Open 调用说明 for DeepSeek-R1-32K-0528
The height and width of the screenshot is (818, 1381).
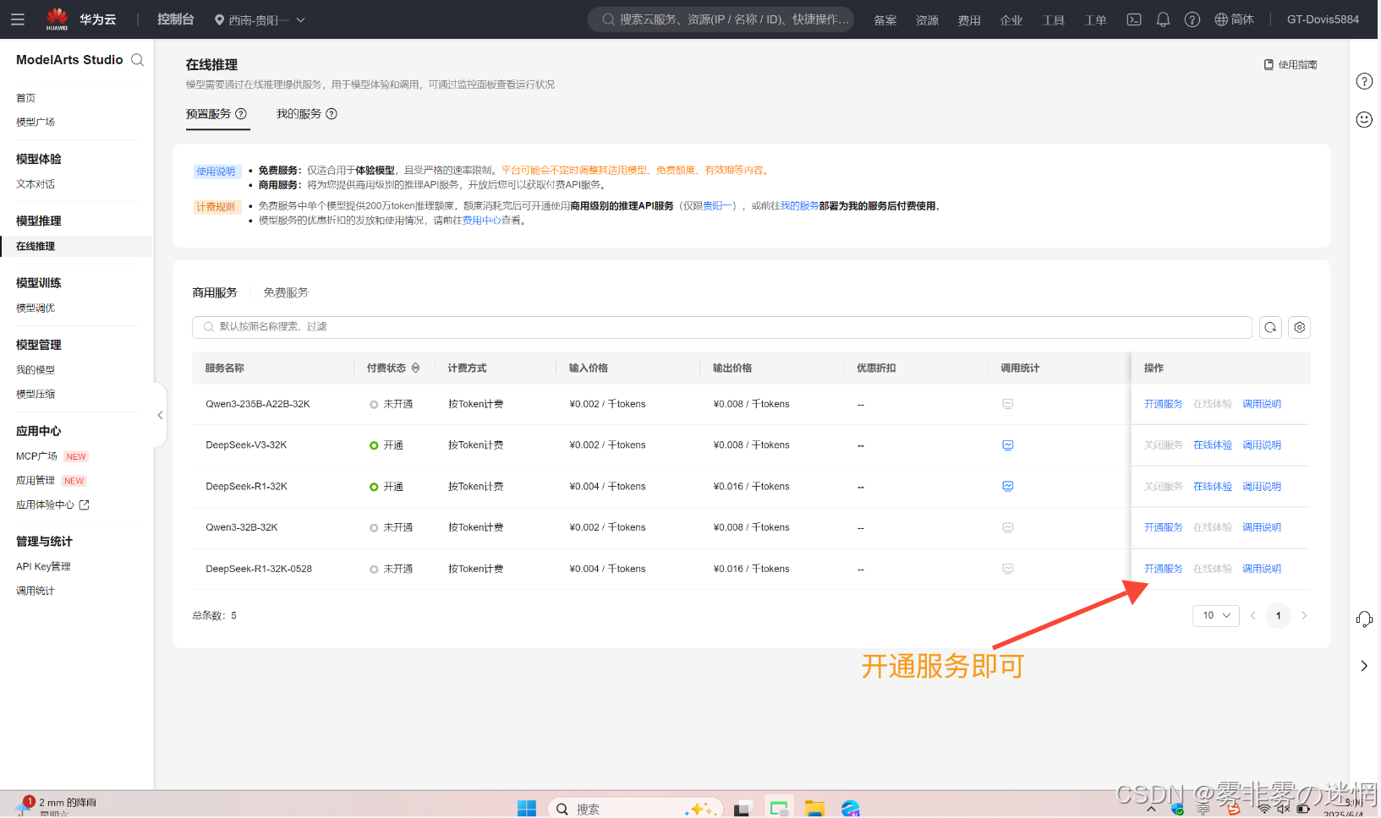coord(1262,569)
